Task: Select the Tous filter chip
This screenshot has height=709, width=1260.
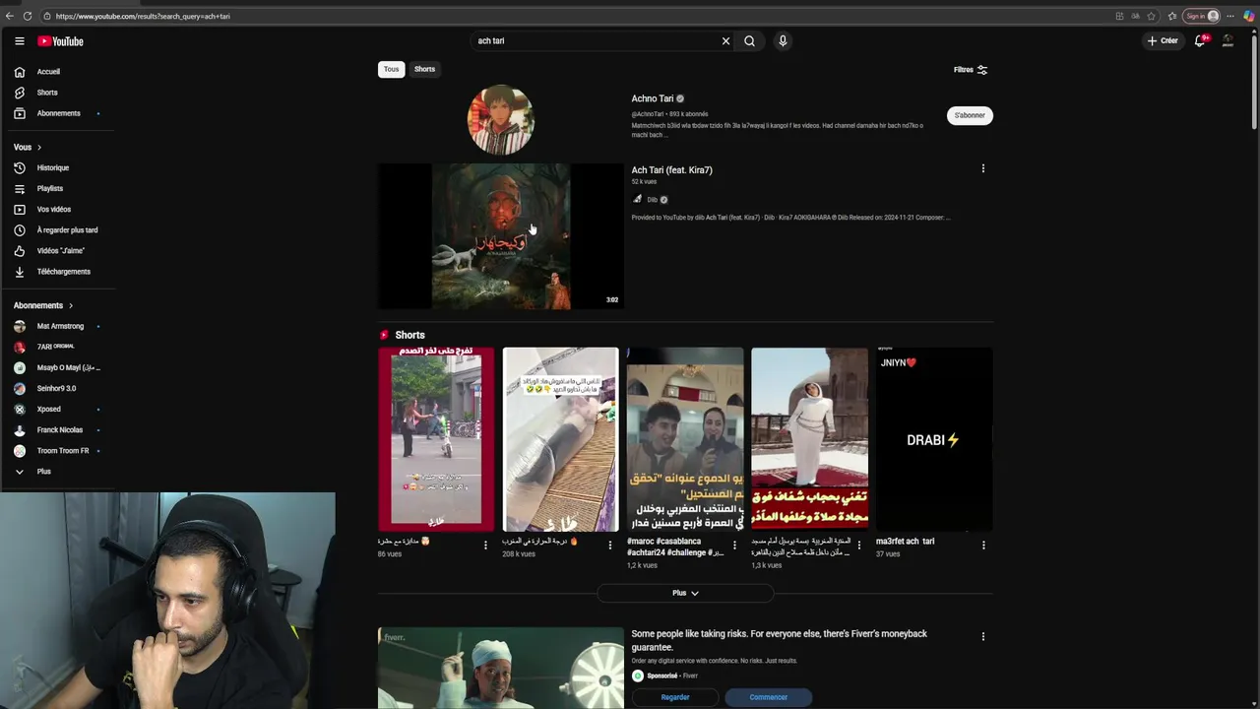Action: [x=392, y=69]
